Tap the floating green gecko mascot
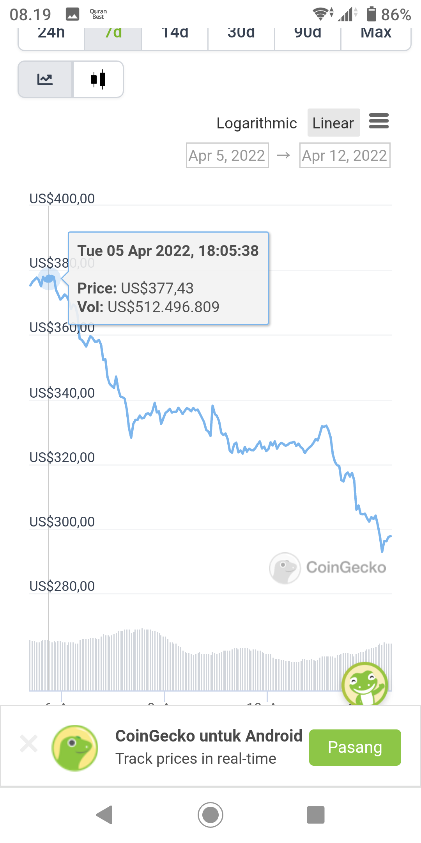This screenshot has width=421, height=843. (x=365, y=684)
